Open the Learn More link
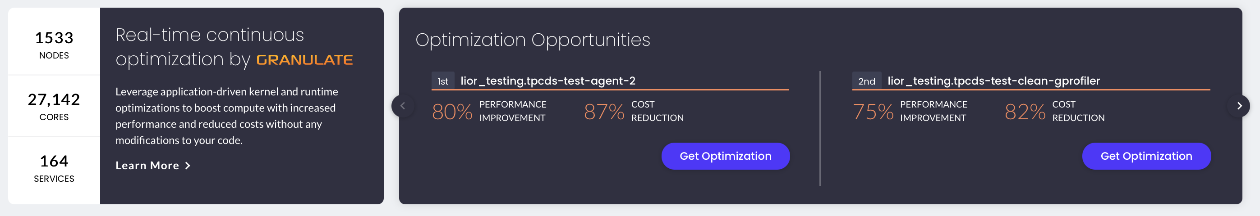The image size is (1260, 216). (x=152, y=166)
